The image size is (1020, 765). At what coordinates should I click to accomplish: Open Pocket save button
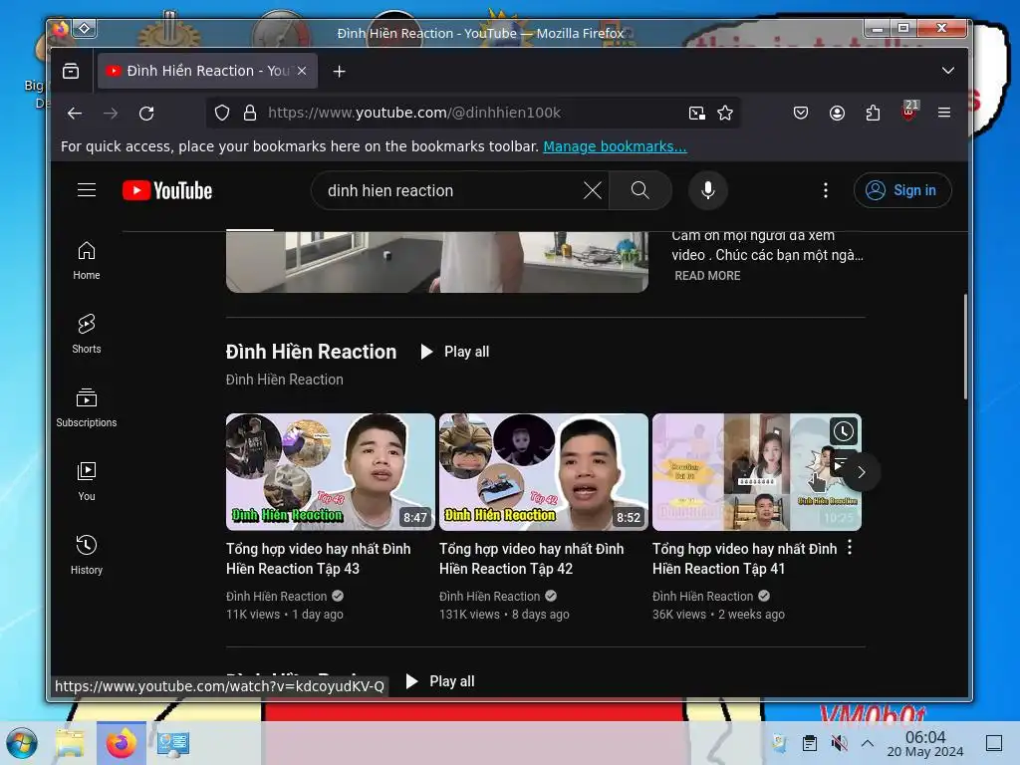click(x=801, y=114)
